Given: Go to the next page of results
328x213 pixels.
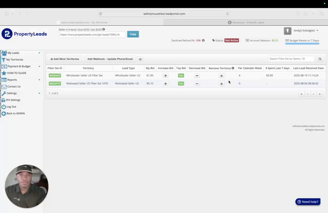Looking at the screenshot, I should point(314,94).
